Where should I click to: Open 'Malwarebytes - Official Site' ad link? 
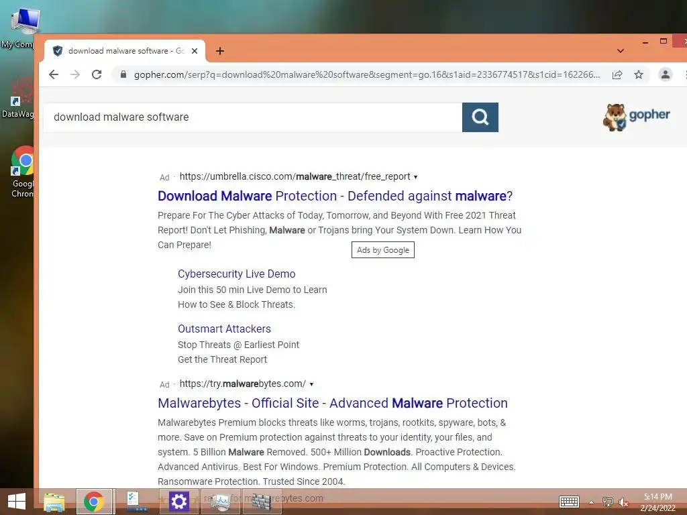(x=333, y=403)
